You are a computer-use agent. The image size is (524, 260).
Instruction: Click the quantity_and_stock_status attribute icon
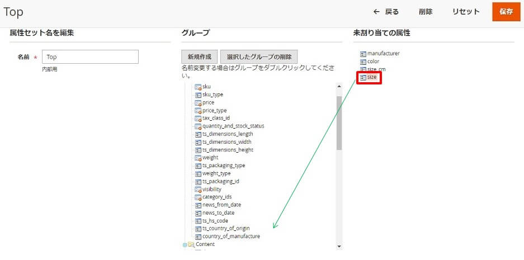[198, 126]
